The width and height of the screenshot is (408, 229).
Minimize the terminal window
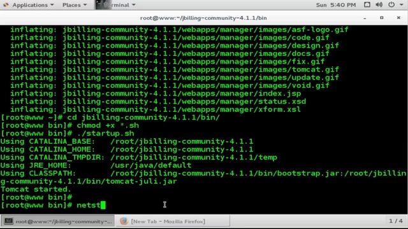(x=365, y=18)
